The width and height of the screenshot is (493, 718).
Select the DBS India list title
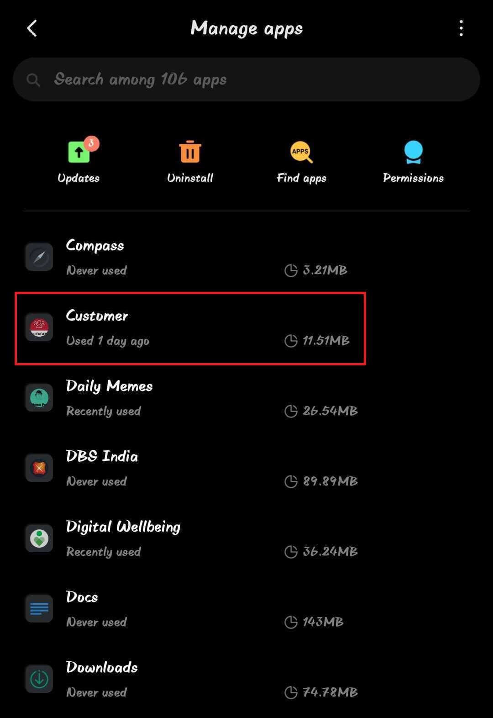(x=102, y=456)
